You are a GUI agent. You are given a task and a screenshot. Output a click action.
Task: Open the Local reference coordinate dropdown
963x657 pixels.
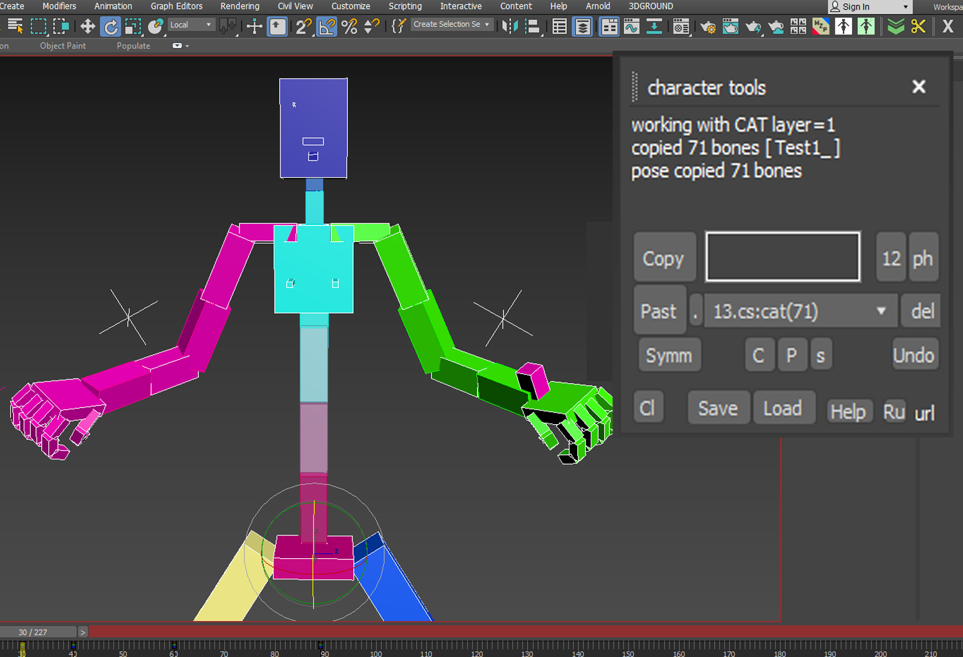click(x=191, y=25)
